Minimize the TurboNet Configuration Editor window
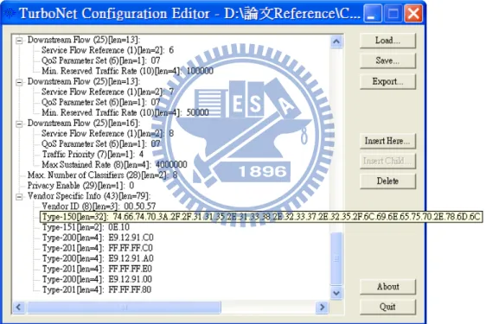The height and width of the screenshot is (324, 486). tap(373, 13)
